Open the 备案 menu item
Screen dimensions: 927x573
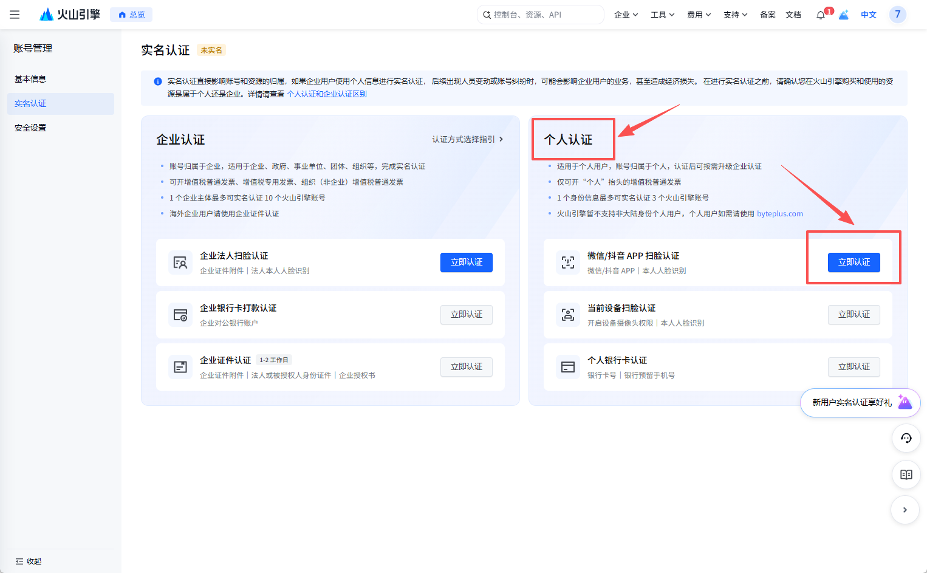768,15
